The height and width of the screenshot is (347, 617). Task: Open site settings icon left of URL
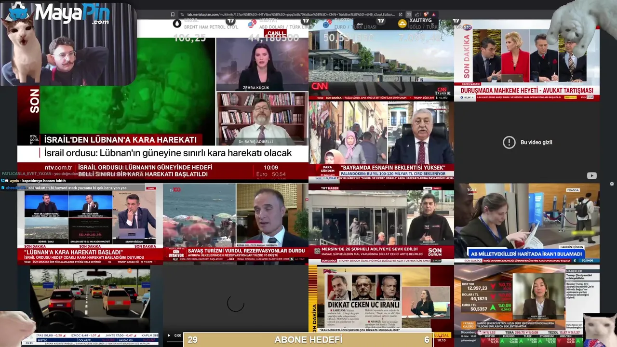182,14
